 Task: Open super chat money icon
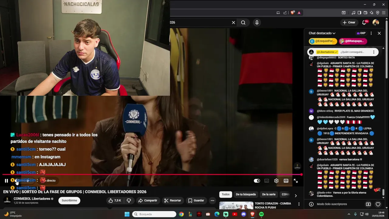(368, 204)
